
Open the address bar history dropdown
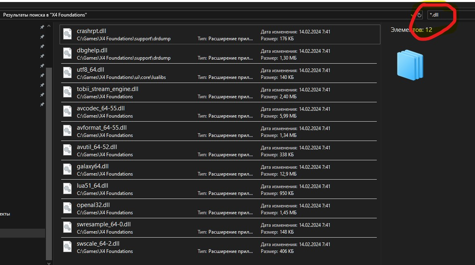411,15
